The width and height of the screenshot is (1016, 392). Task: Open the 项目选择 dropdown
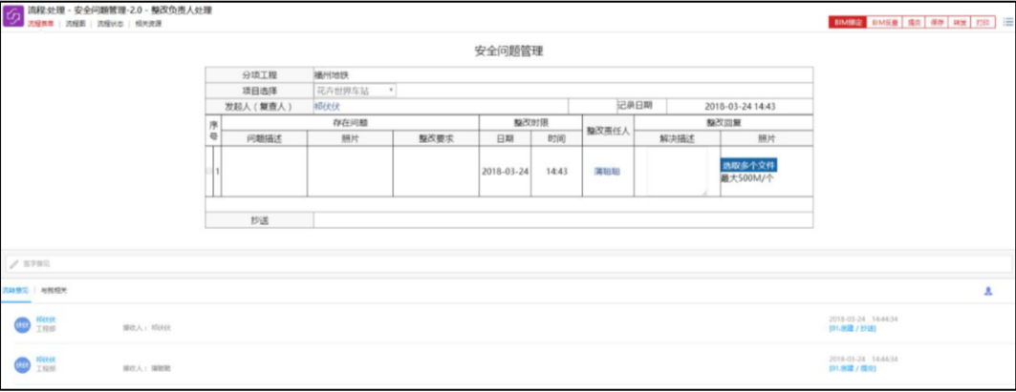click(x=356, y=91)
